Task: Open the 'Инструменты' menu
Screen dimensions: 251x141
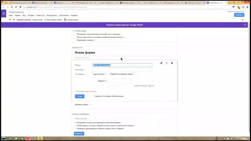Action: [x=52, y=15]
